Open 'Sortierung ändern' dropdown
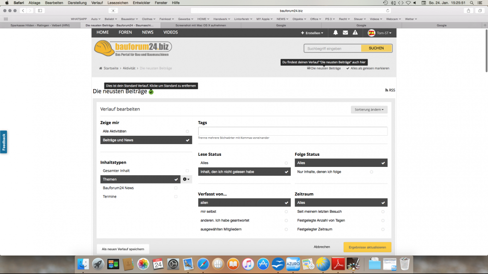 pos(369,110)
